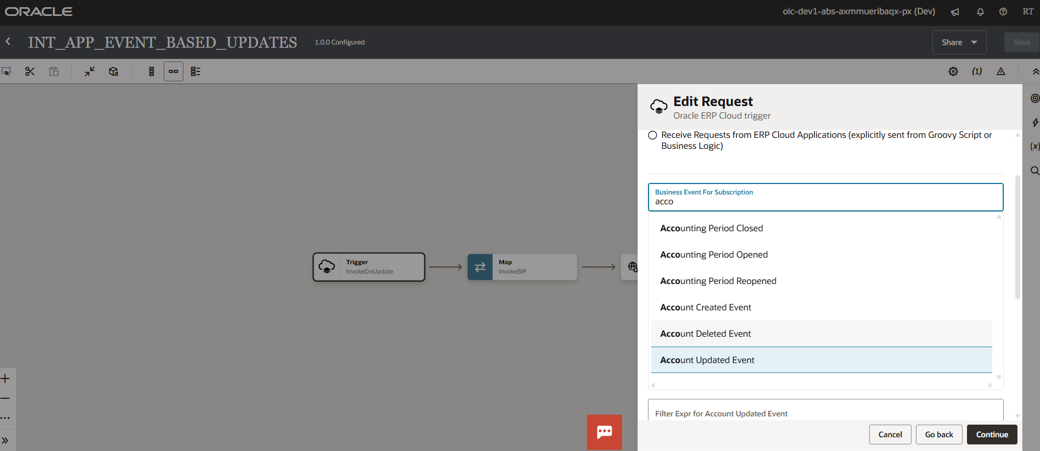This screenshot has height=451, width=1040.
Task: Open the RT user profile menu
Action: 1028,12
